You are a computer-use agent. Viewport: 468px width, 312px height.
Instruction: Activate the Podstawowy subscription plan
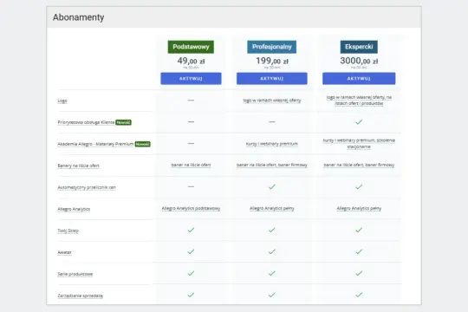point(191,79)
